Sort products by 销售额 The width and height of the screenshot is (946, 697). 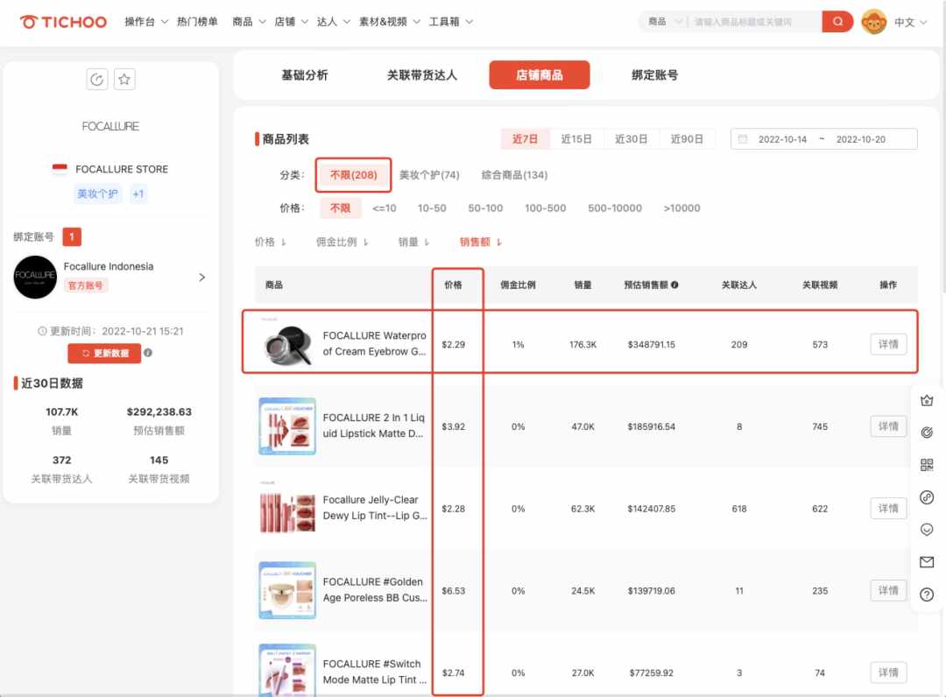click(481, 242)
